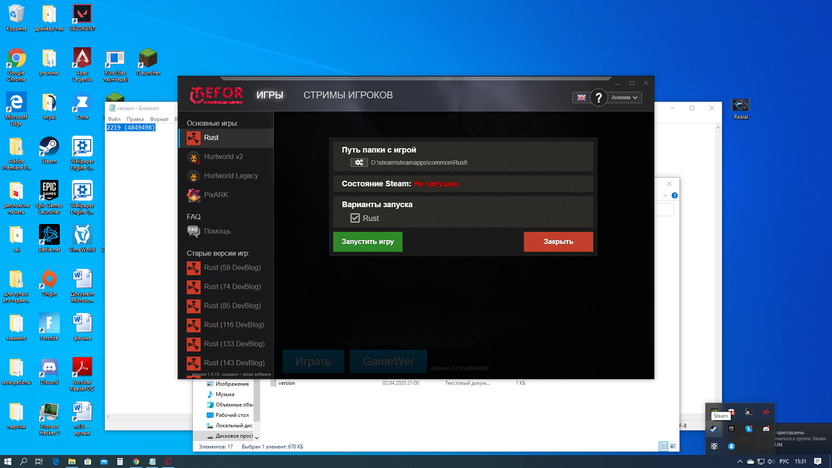The image size is (832, 468).
Task: Click the version file in Explorer list
Action: pyautogui.click(x=286, y=383)
